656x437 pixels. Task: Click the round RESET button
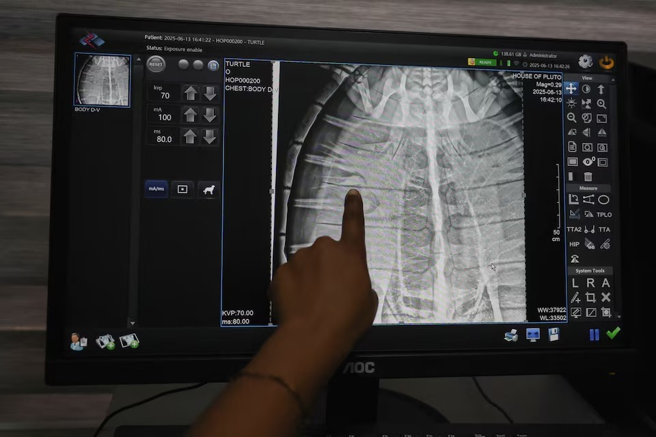pyautogui.click(x=156, y=64)
